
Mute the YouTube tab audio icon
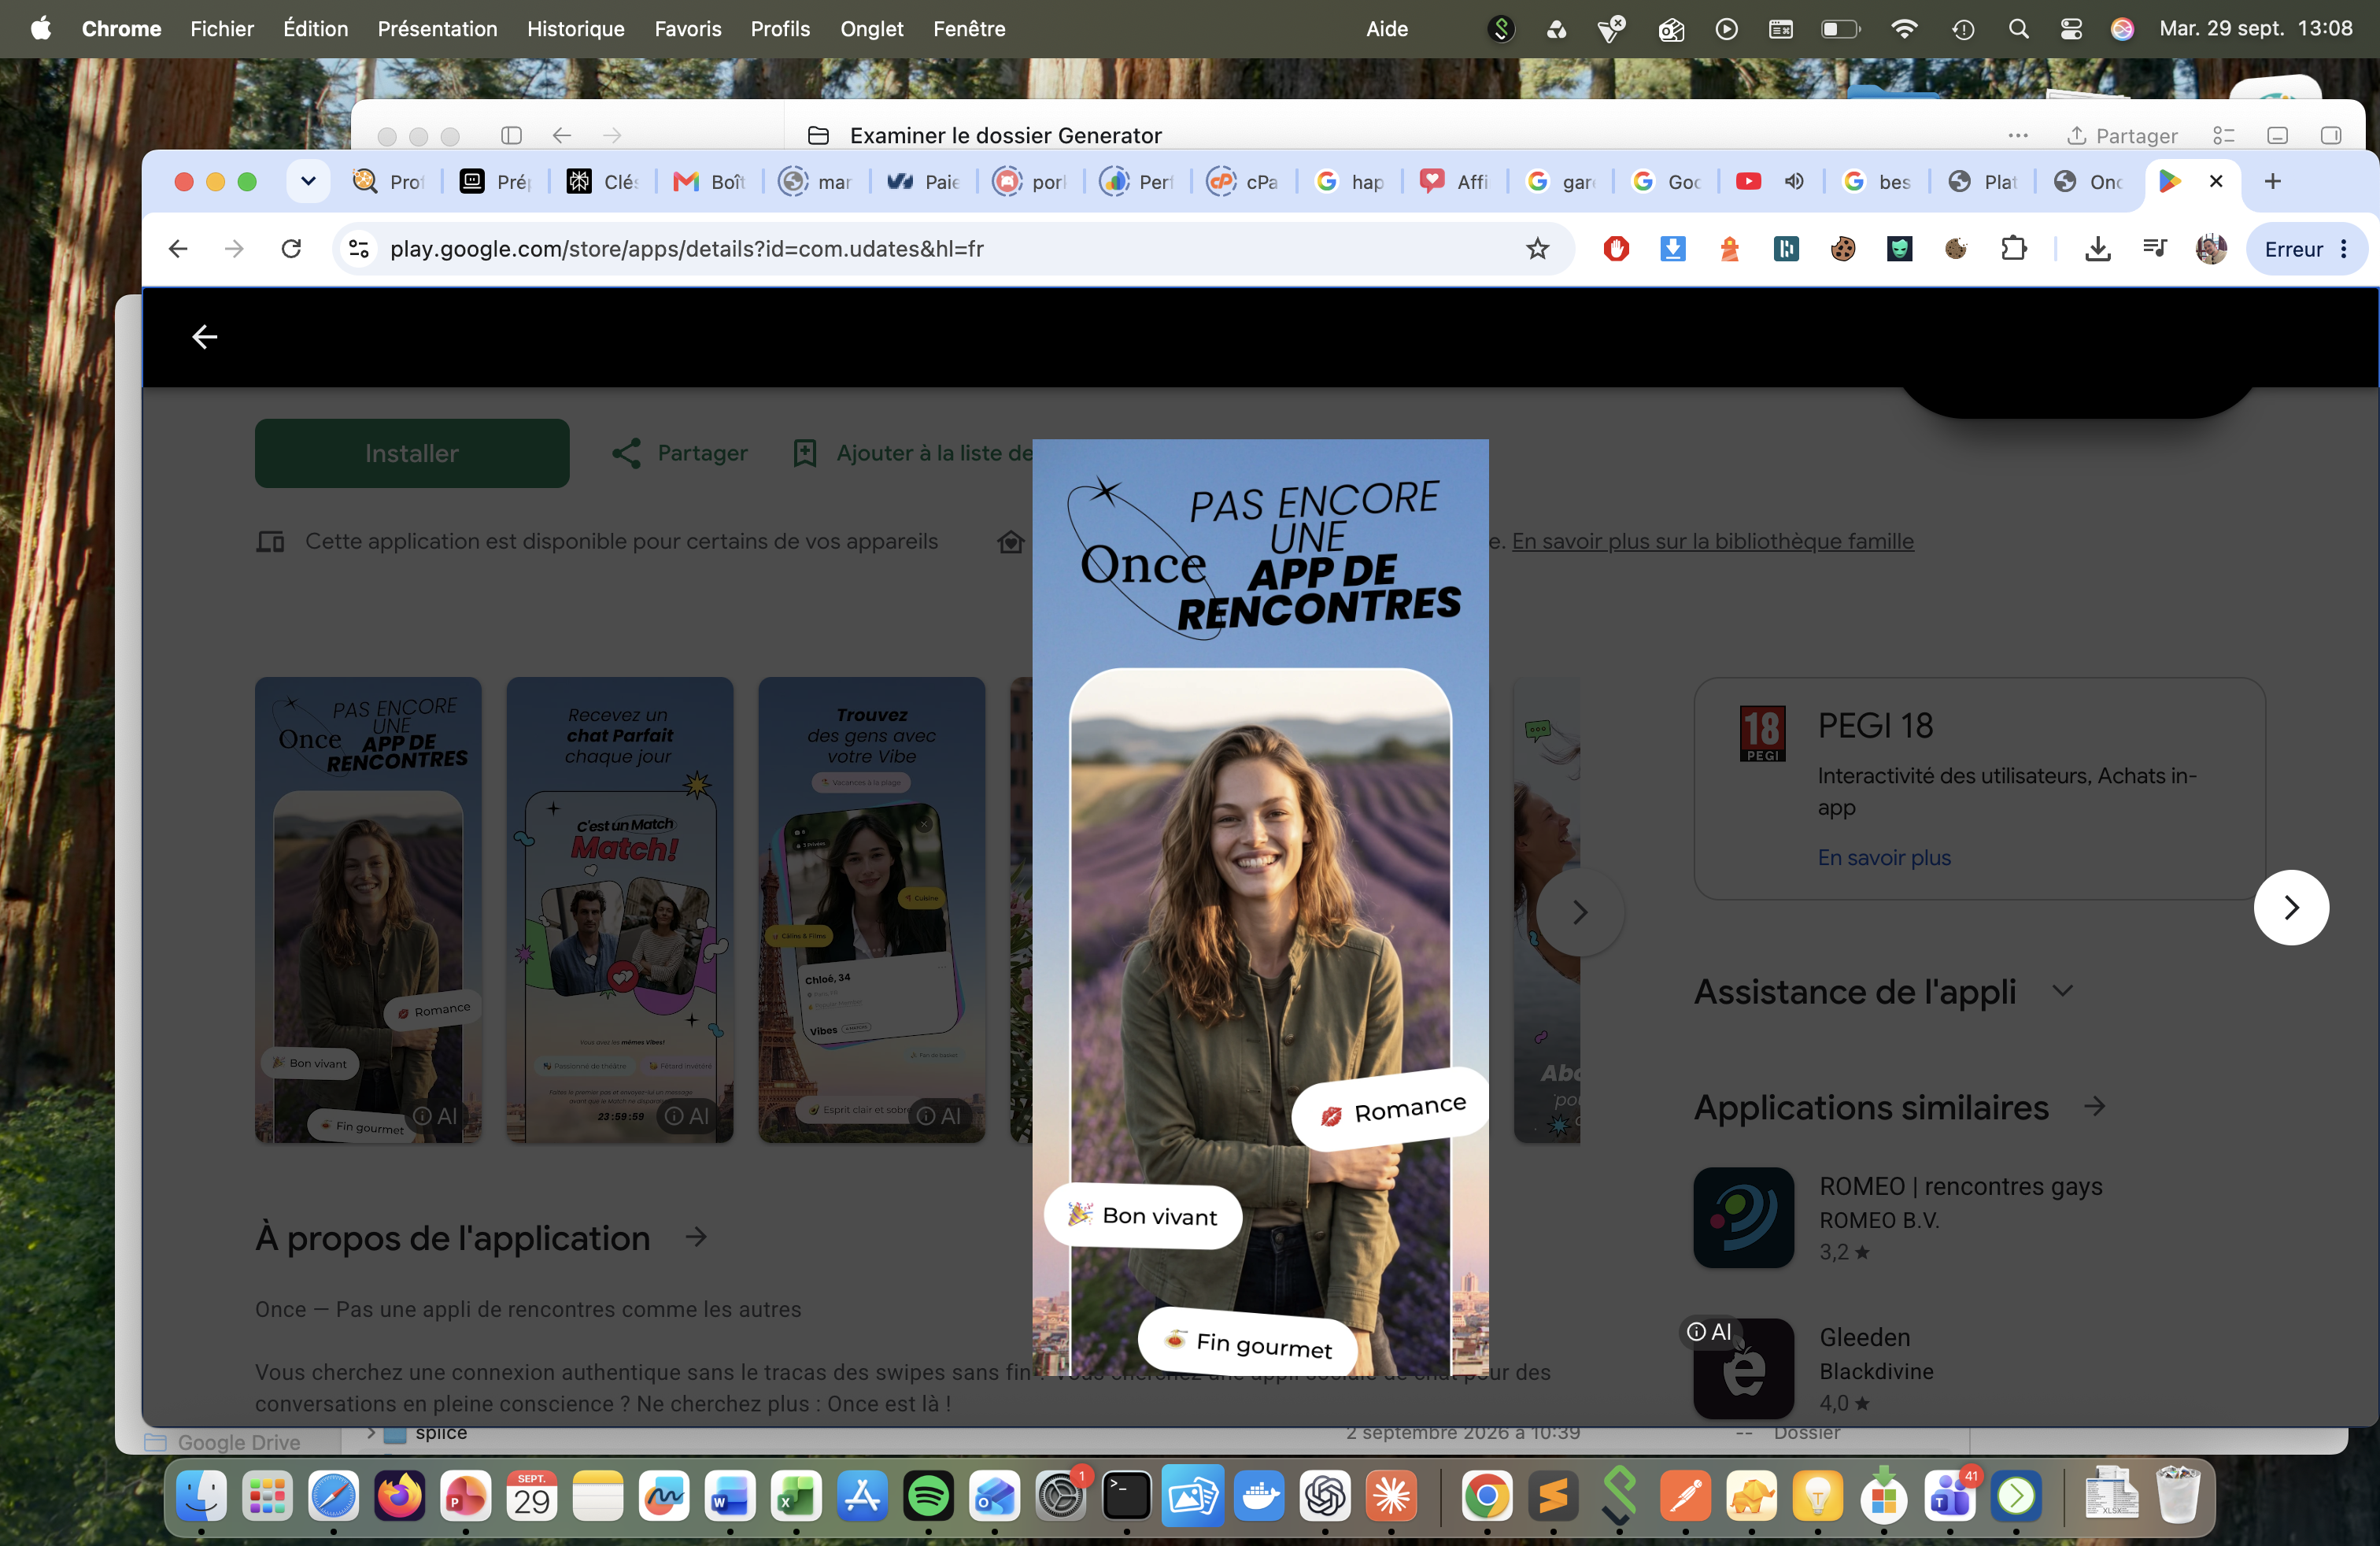coord(1795,181)
